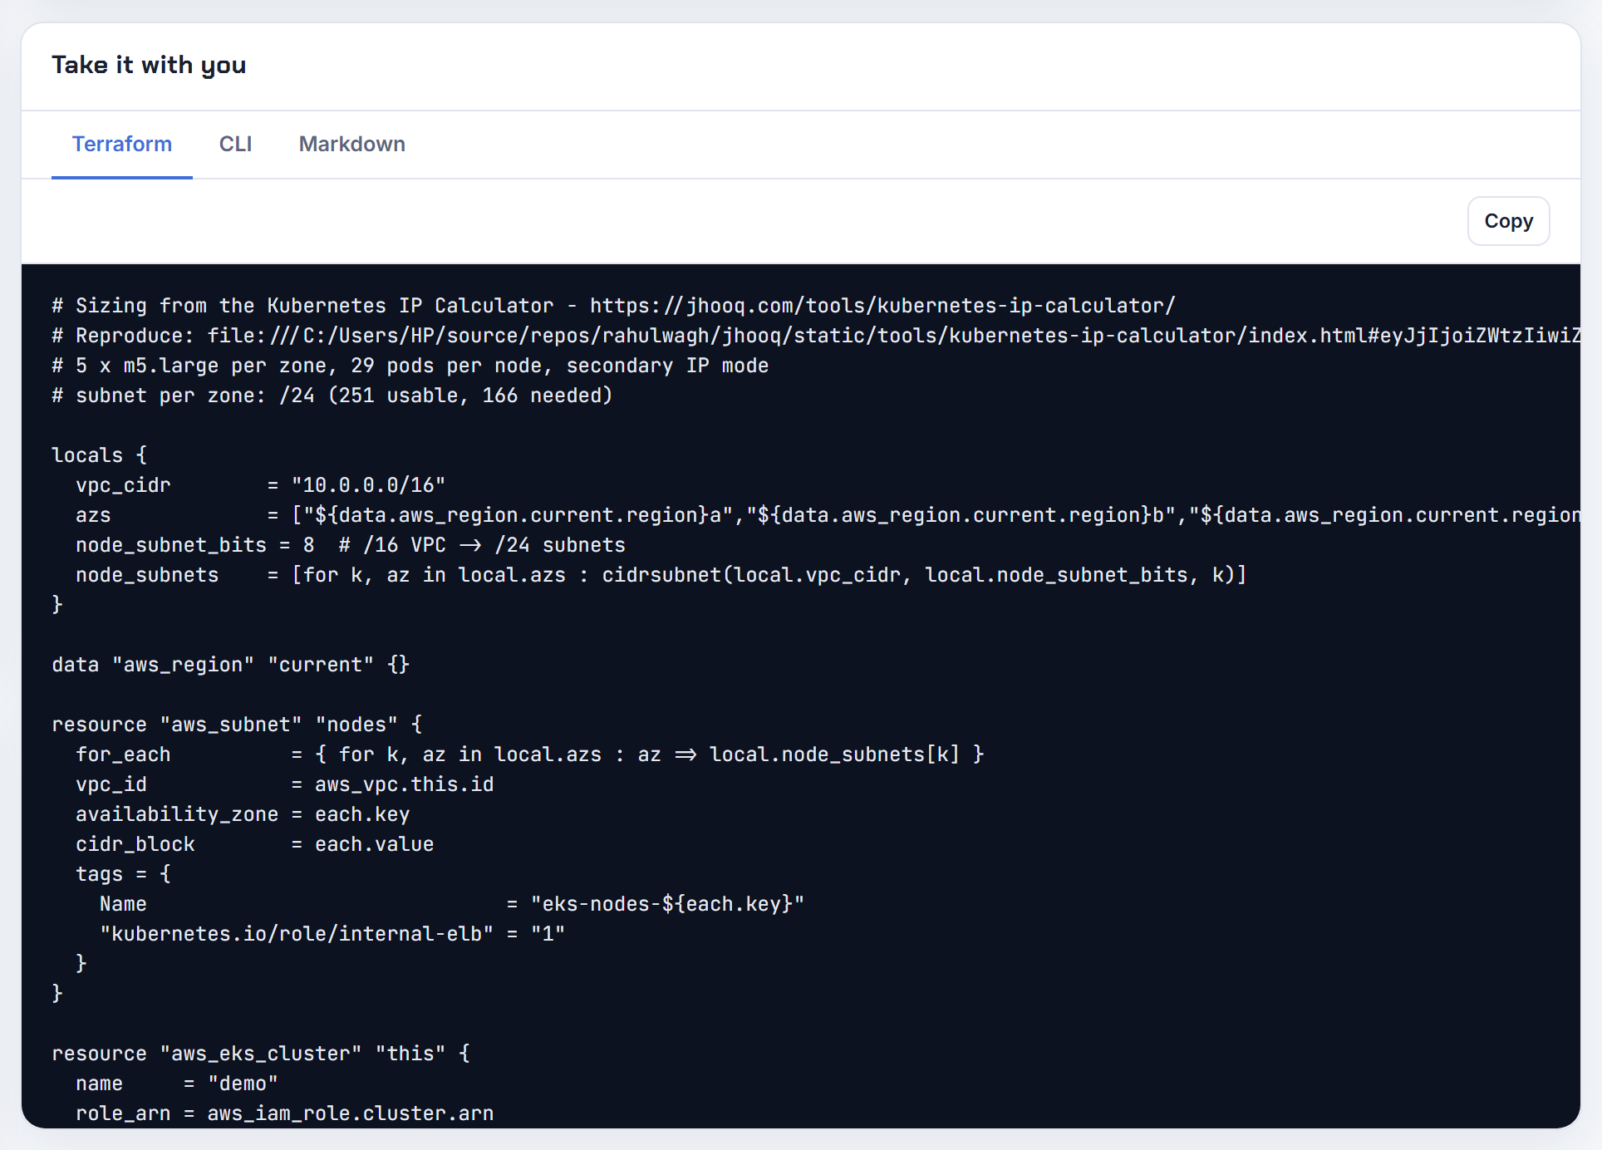The width and height of the screenshot is (1602, 1150).
Task: Click the for_each expression line
Action: point(530,754)
